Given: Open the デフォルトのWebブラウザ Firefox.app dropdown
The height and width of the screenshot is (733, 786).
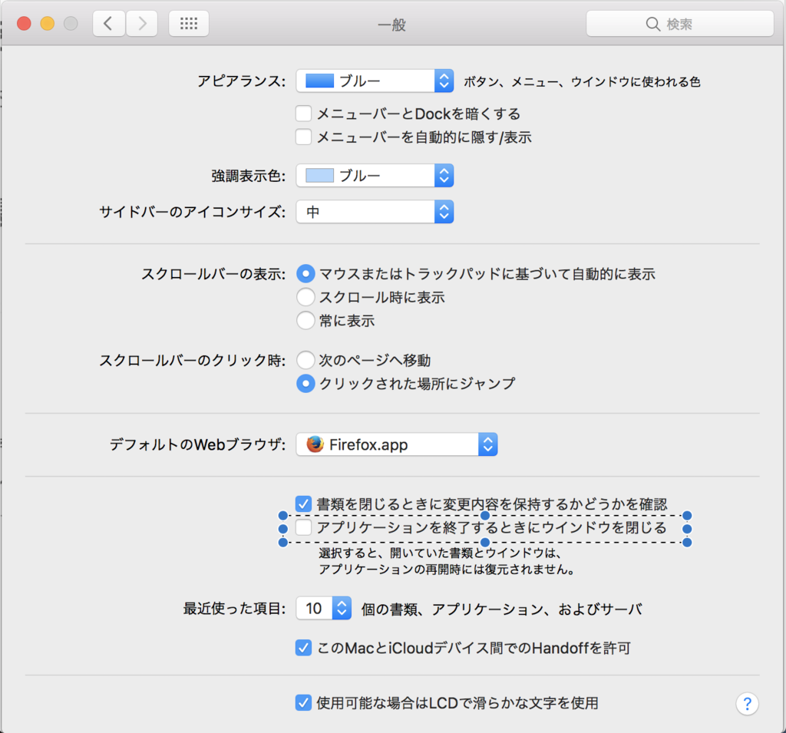Looking at the screenshot, I should (x=397, y=444).
